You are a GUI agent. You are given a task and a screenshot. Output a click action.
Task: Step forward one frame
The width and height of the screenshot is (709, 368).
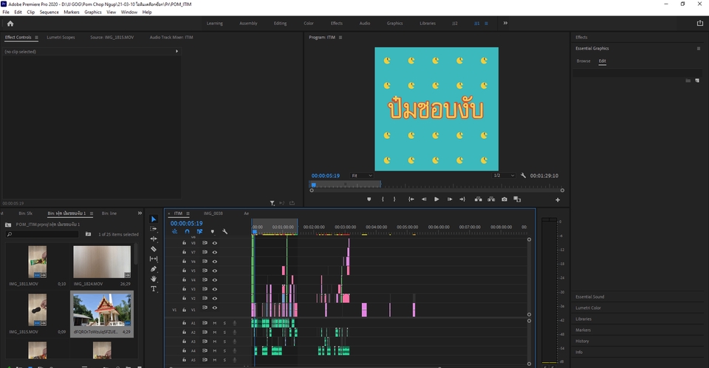coord(450,200)
